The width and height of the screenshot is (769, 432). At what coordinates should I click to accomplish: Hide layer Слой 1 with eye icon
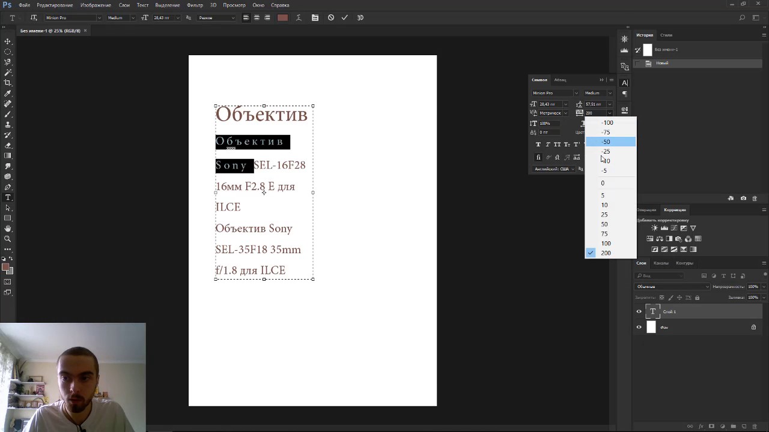coord(639,311)
